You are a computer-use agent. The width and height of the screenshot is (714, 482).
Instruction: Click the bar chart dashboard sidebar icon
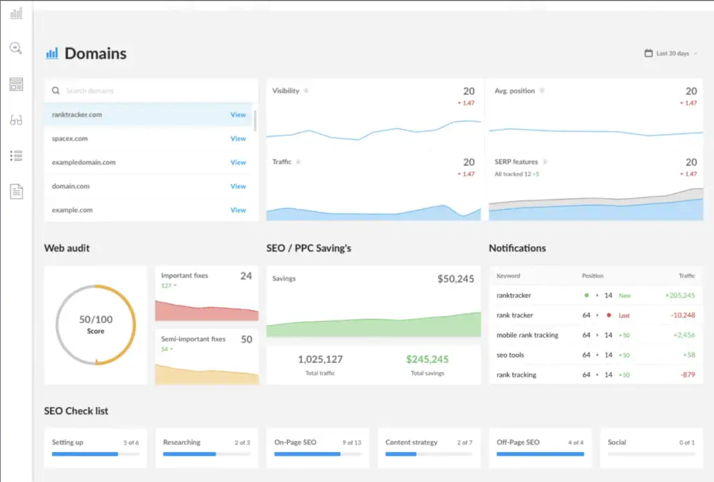coord(16,13)
